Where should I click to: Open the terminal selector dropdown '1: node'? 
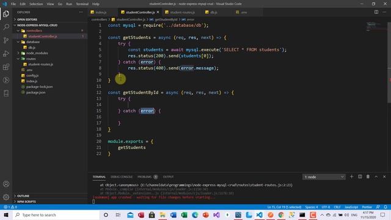324,177
